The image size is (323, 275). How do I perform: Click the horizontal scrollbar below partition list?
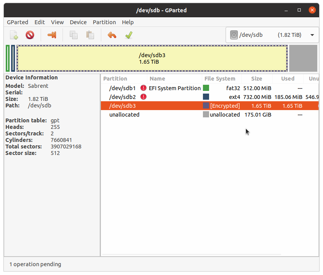(x=191, y=255)
